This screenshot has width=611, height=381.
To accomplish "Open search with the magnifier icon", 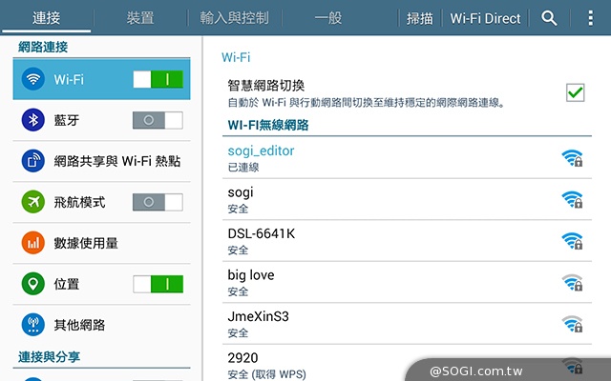I will (549, 18).
